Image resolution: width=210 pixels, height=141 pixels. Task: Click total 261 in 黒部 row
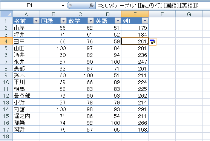pos(135,68)
